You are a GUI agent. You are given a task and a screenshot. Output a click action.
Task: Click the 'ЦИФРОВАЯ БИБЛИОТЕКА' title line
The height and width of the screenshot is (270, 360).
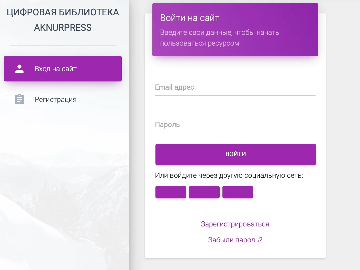(x=63, y=12)
